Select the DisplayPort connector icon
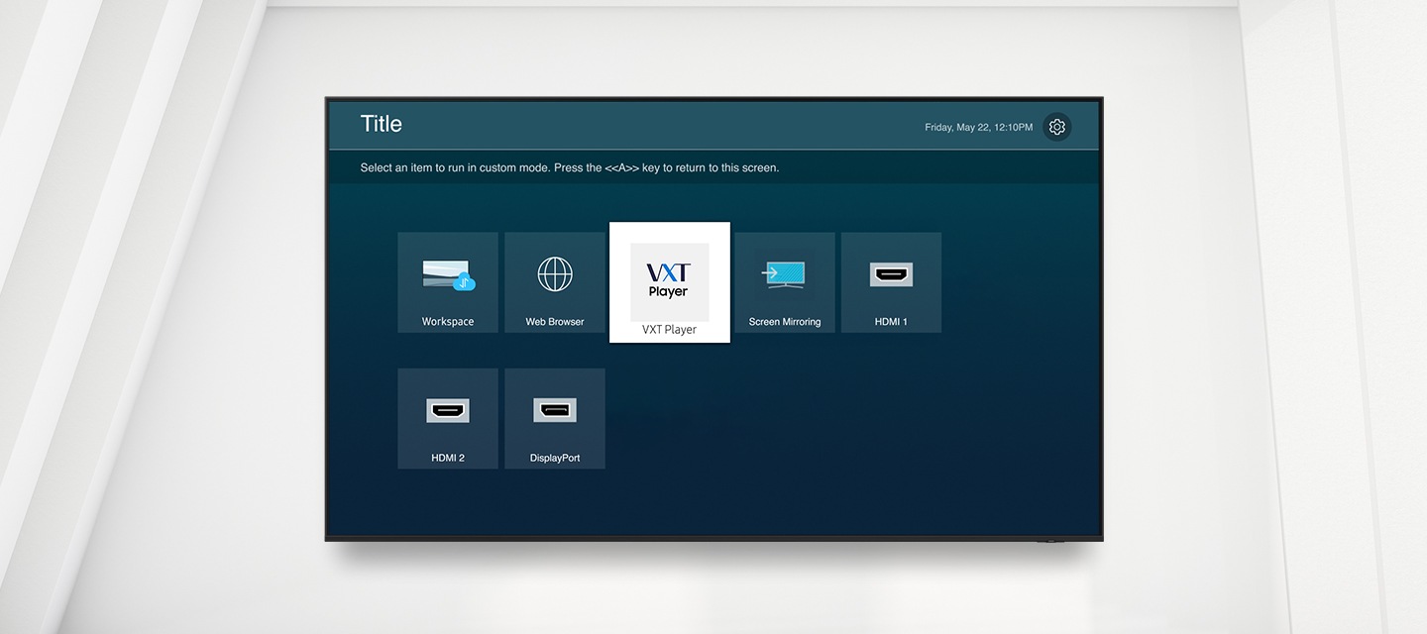Screen dimensions: 1427x634 [555, 410]
